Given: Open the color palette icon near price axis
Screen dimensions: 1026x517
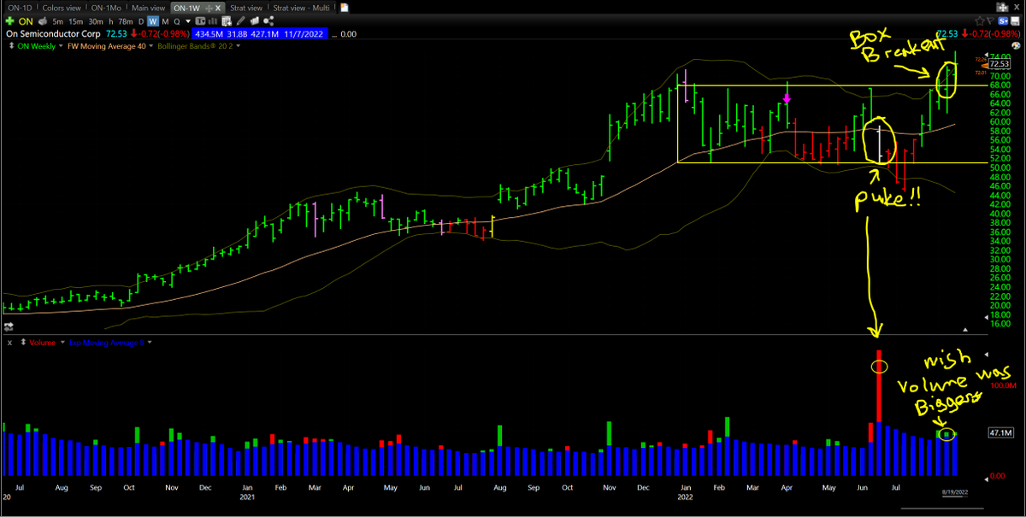Looking at the screenshot, I should pos(1017,46).
